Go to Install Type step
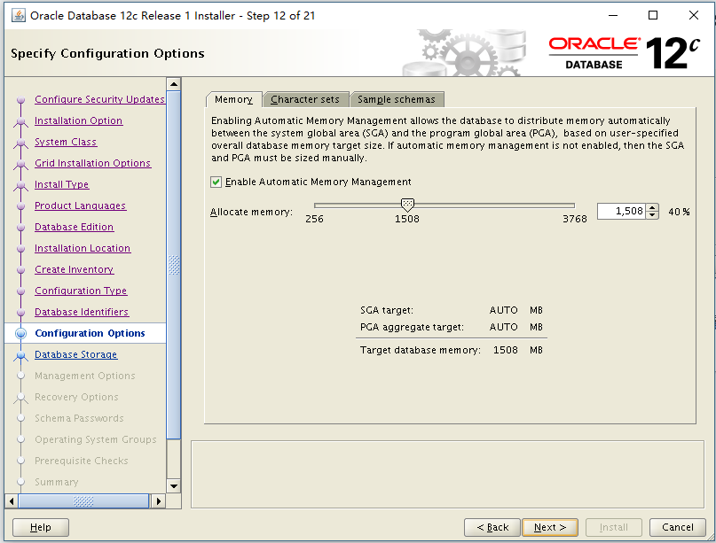The height and width of the screenshot is (543, 716). (x=61, y=184)
